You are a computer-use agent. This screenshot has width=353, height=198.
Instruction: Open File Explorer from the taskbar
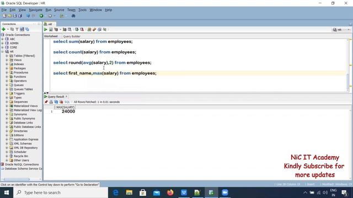129,193
